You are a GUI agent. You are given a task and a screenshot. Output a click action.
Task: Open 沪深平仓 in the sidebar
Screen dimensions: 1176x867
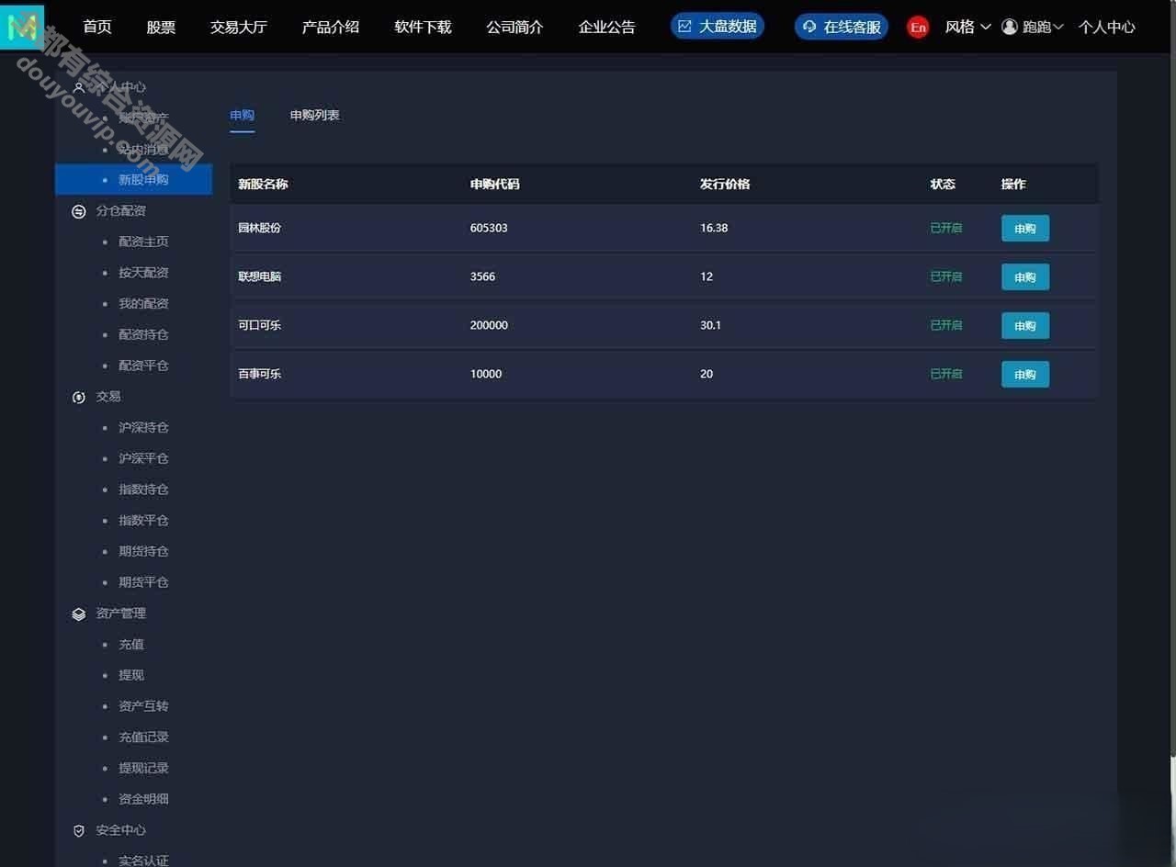point(143,458)
